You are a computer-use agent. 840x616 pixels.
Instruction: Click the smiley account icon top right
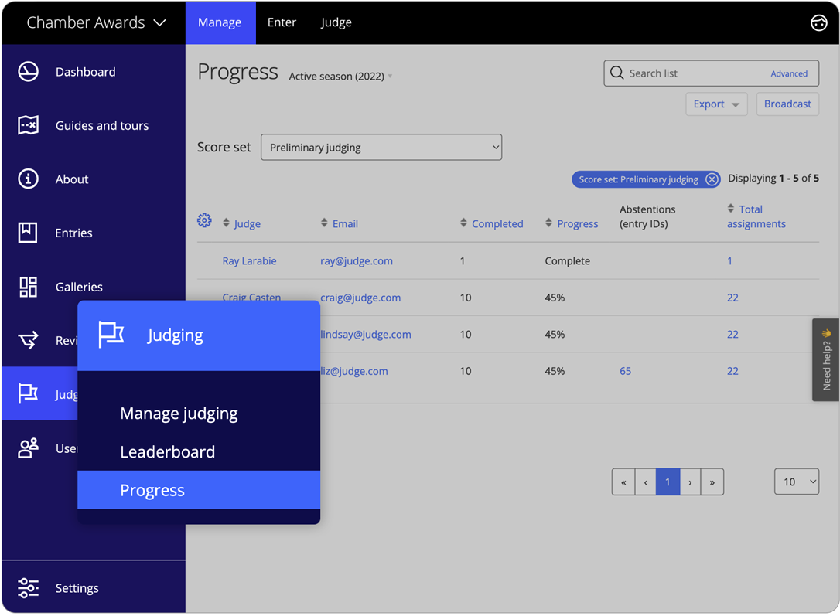tap(819, 22)
